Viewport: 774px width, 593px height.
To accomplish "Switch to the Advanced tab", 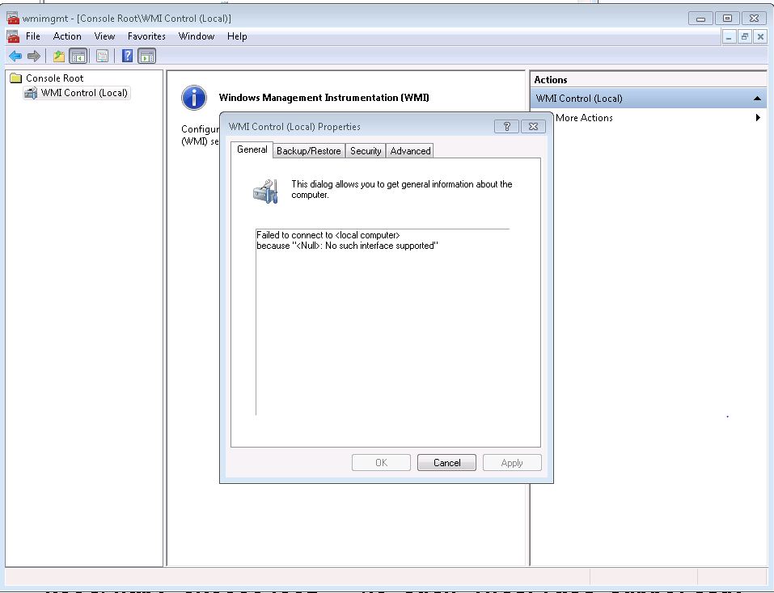I will (x=410, y=151).
